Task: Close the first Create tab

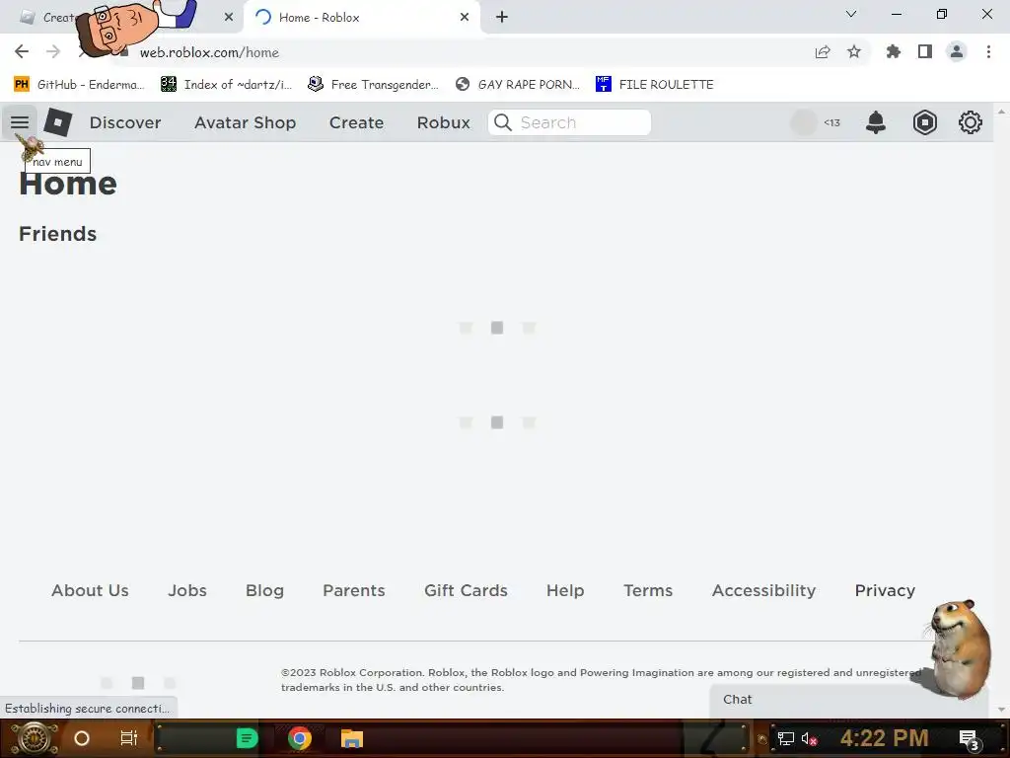Action: coord(229,17)
